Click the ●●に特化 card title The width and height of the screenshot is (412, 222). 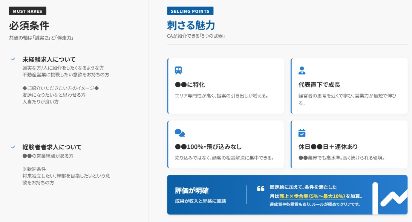(190, 85)
